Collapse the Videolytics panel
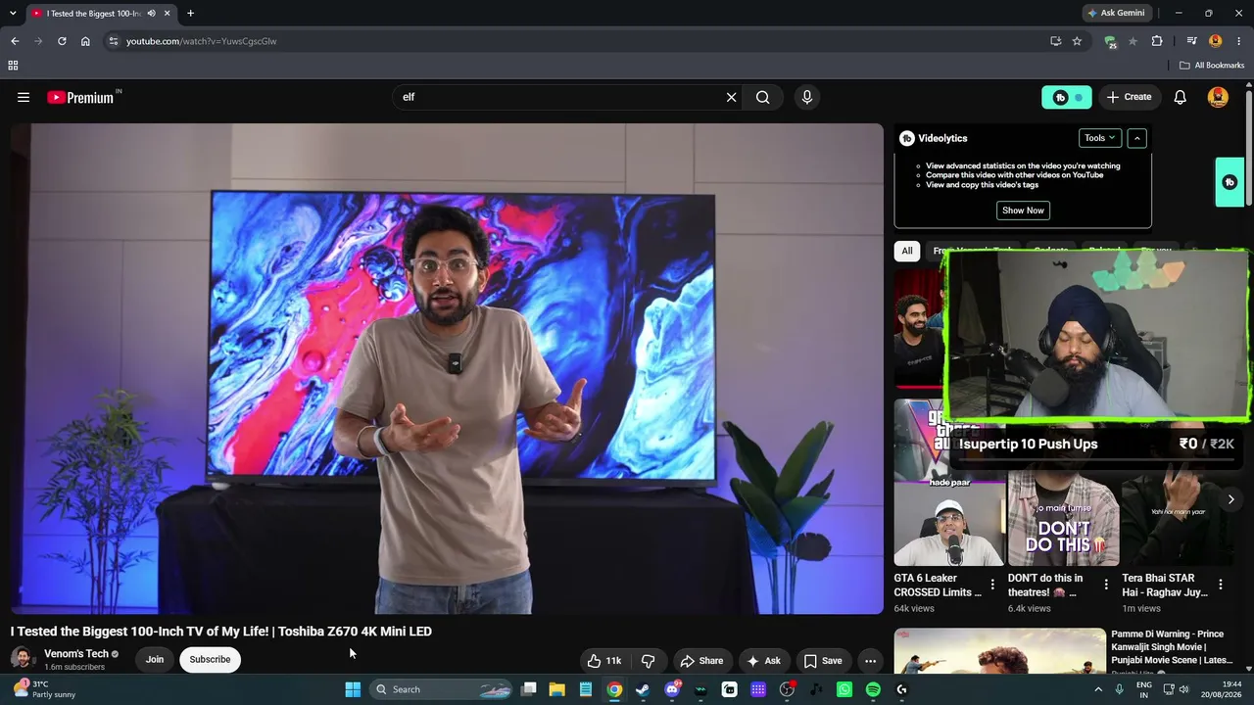Screen dimensions: 1254x705 (1136, 138)
